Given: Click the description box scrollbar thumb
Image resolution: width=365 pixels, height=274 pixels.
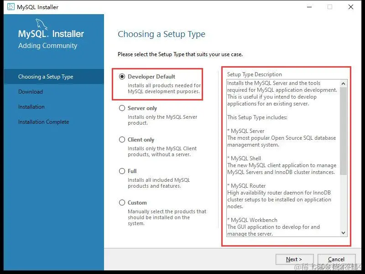Looking at the screenshot, I should [x=344, y=131].
